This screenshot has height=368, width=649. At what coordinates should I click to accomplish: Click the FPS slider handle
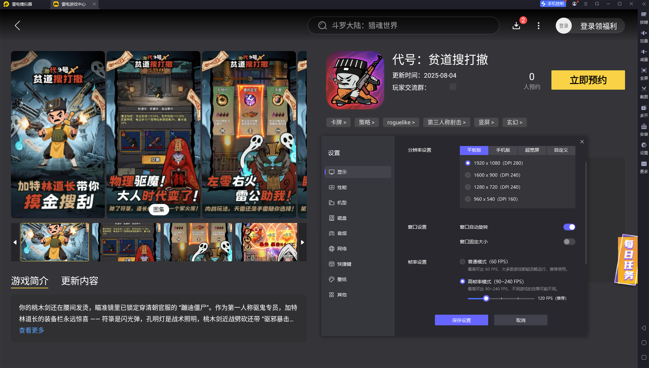(x=486, y=298)
